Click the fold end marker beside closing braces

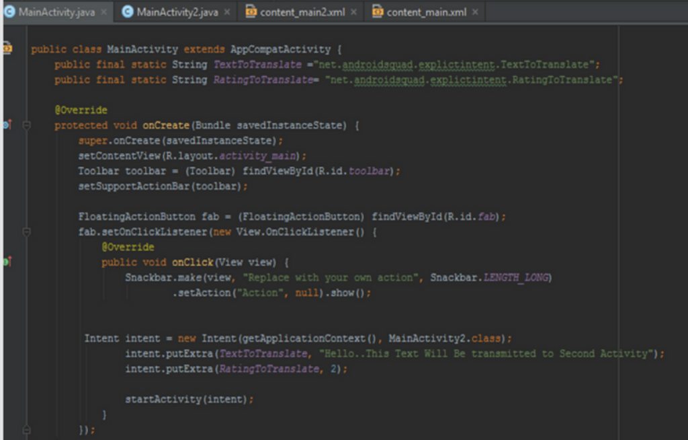click(27, 429)
